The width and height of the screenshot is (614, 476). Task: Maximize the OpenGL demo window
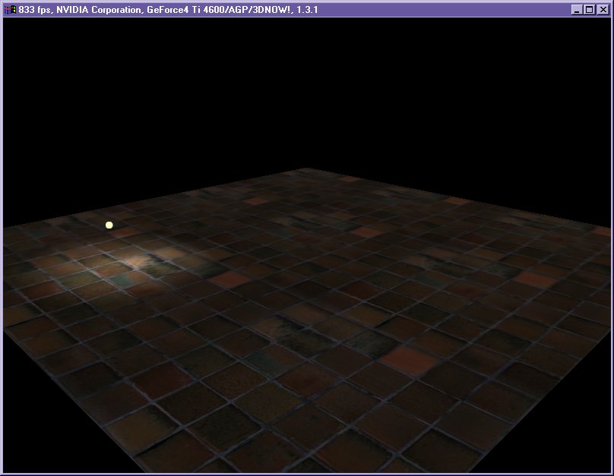pyautogui.click(x=590, y=10)
